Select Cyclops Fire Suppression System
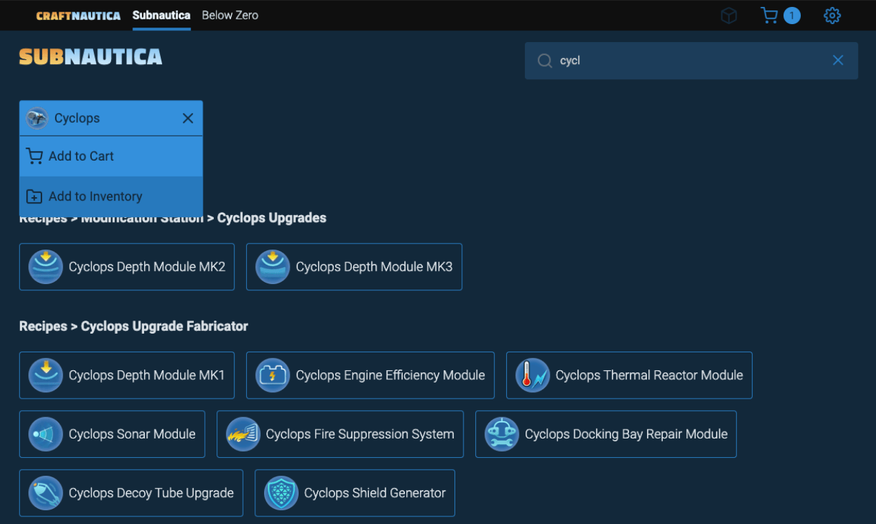 point(340,434)
